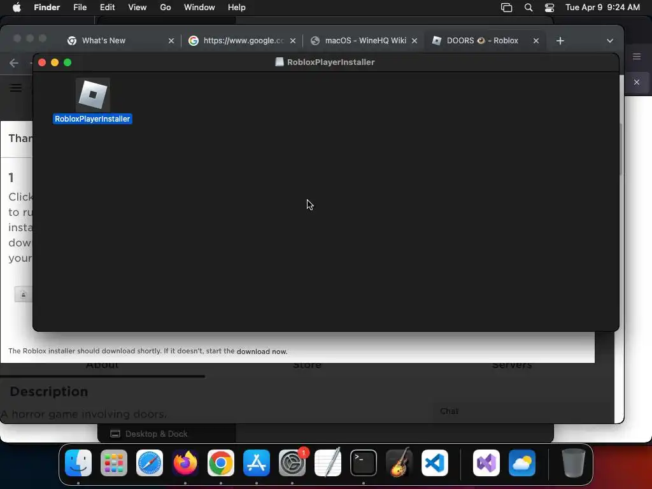Open the Weather app from the Dock

pyautogui.click(x=522, y=463)
